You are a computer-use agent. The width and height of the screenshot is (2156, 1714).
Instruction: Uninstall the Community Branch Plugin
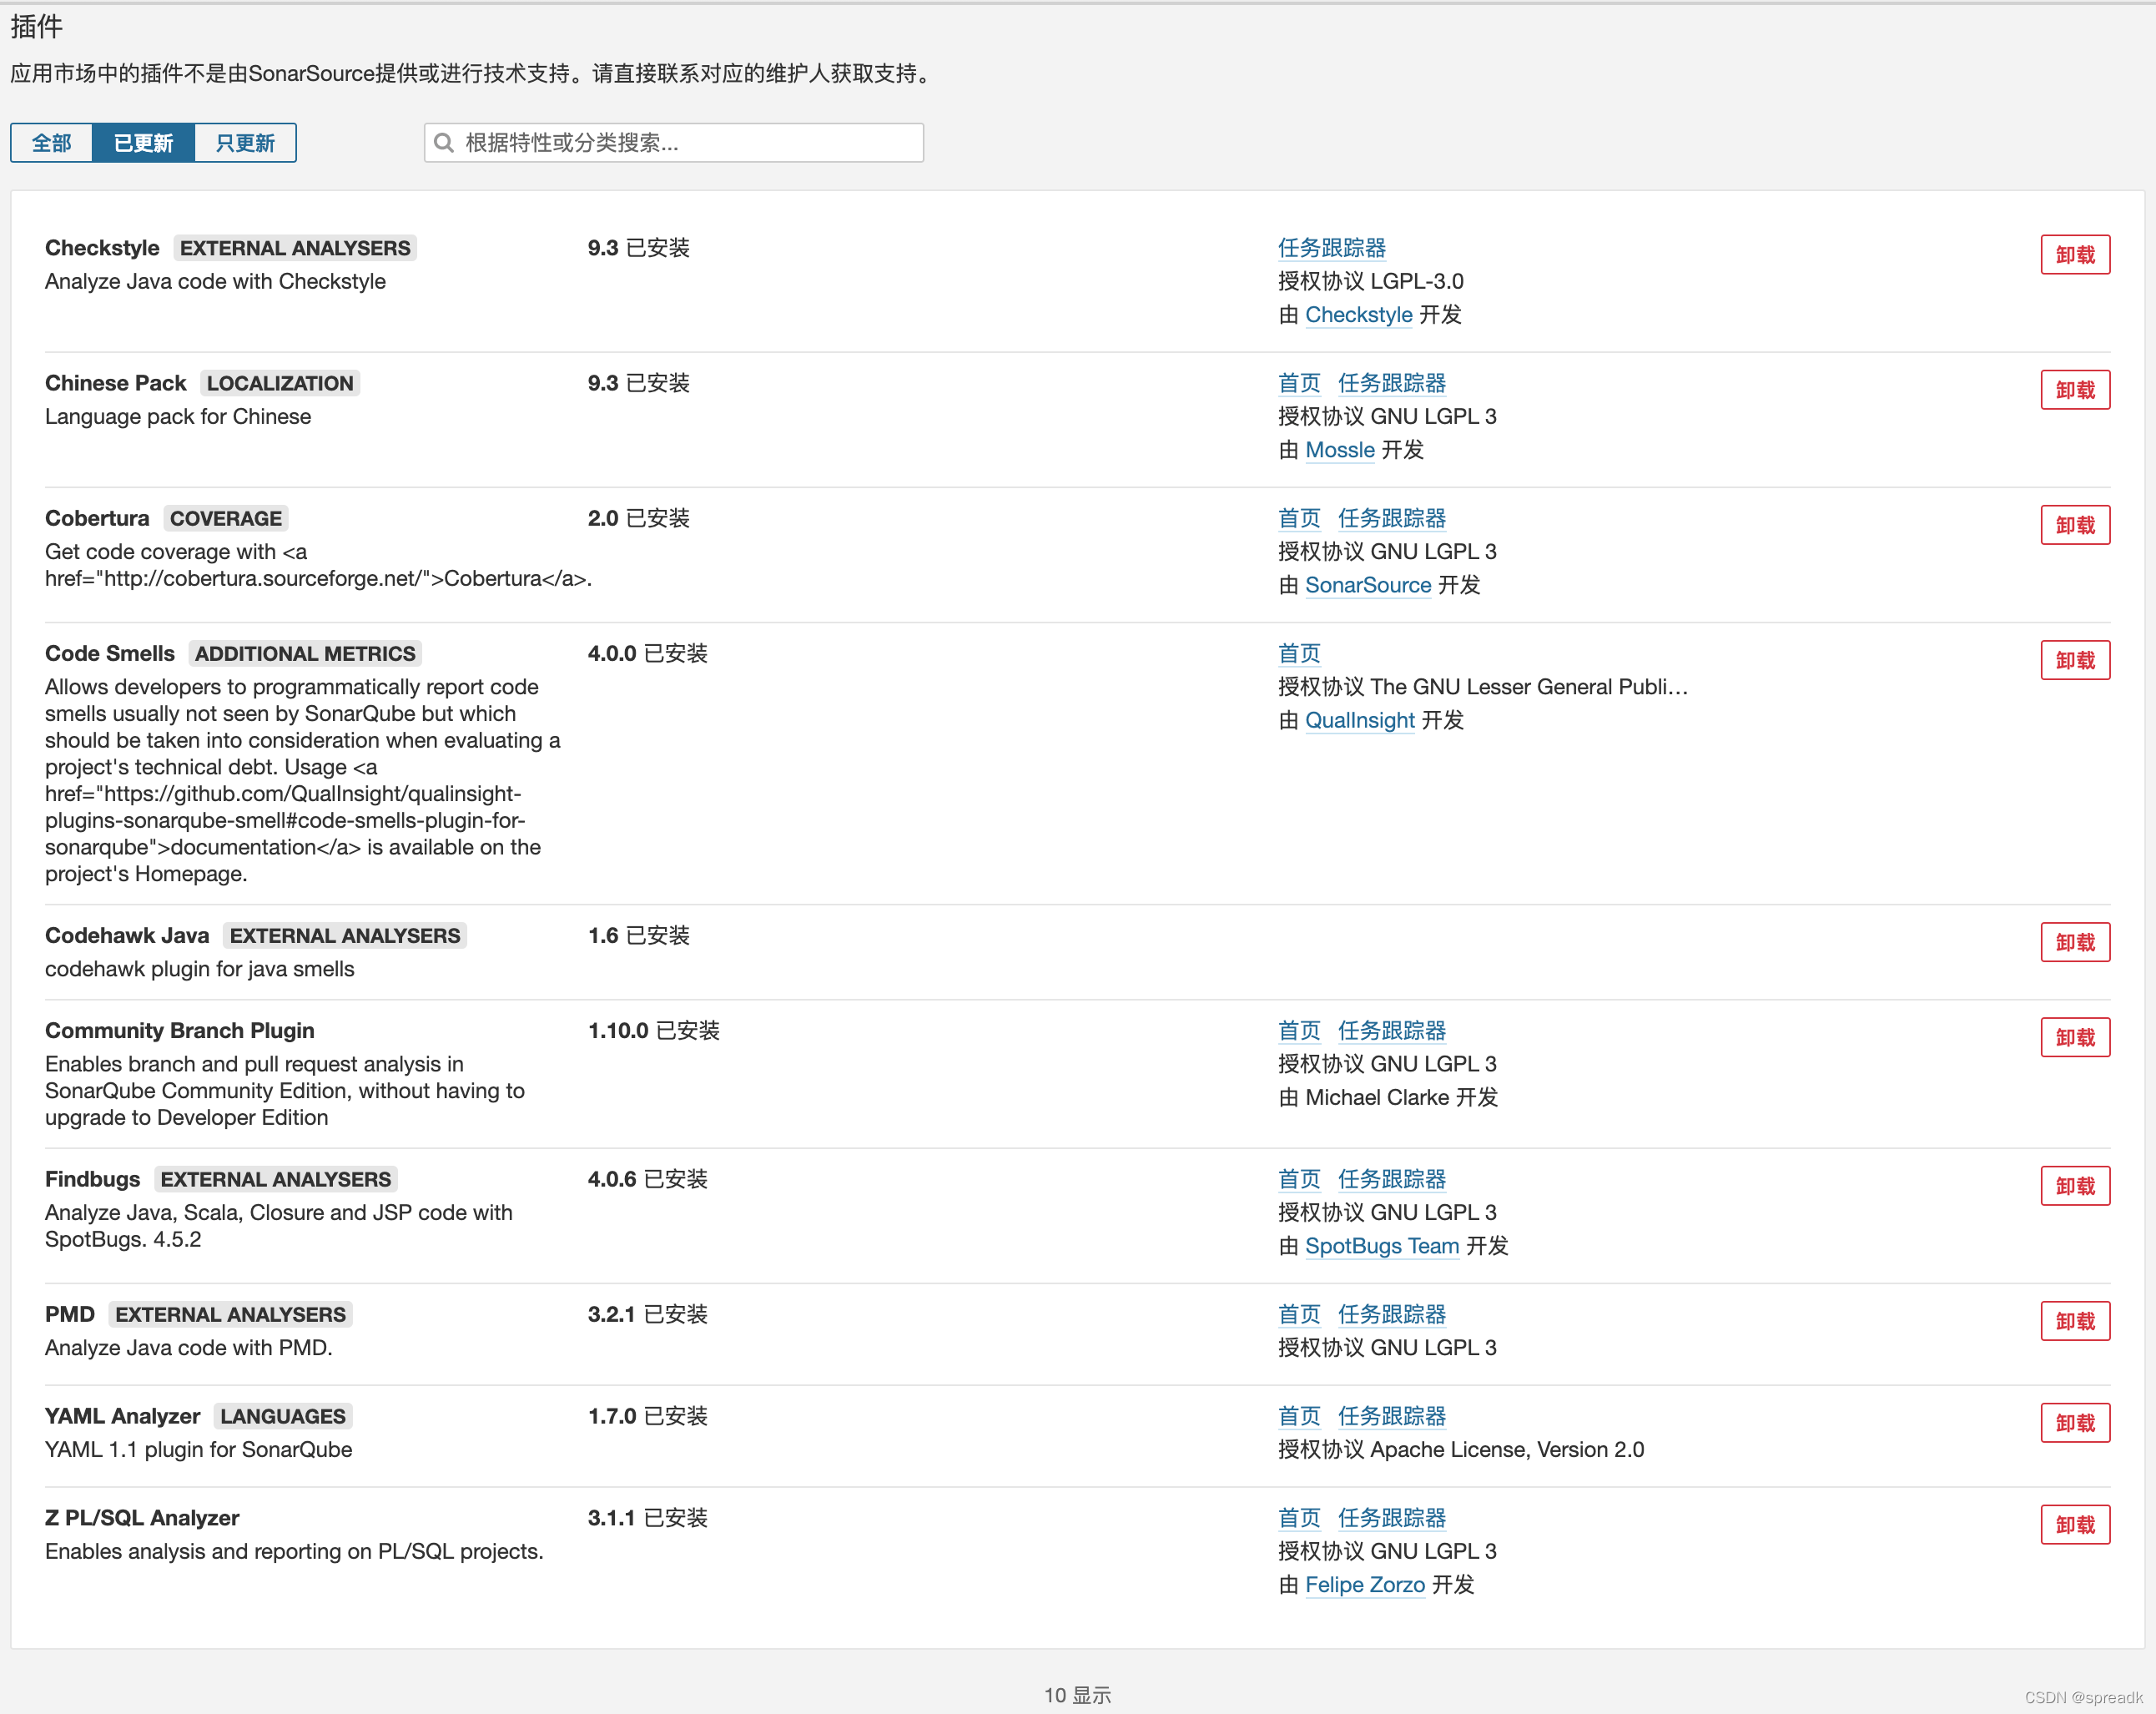(x=2074, y=1037)
